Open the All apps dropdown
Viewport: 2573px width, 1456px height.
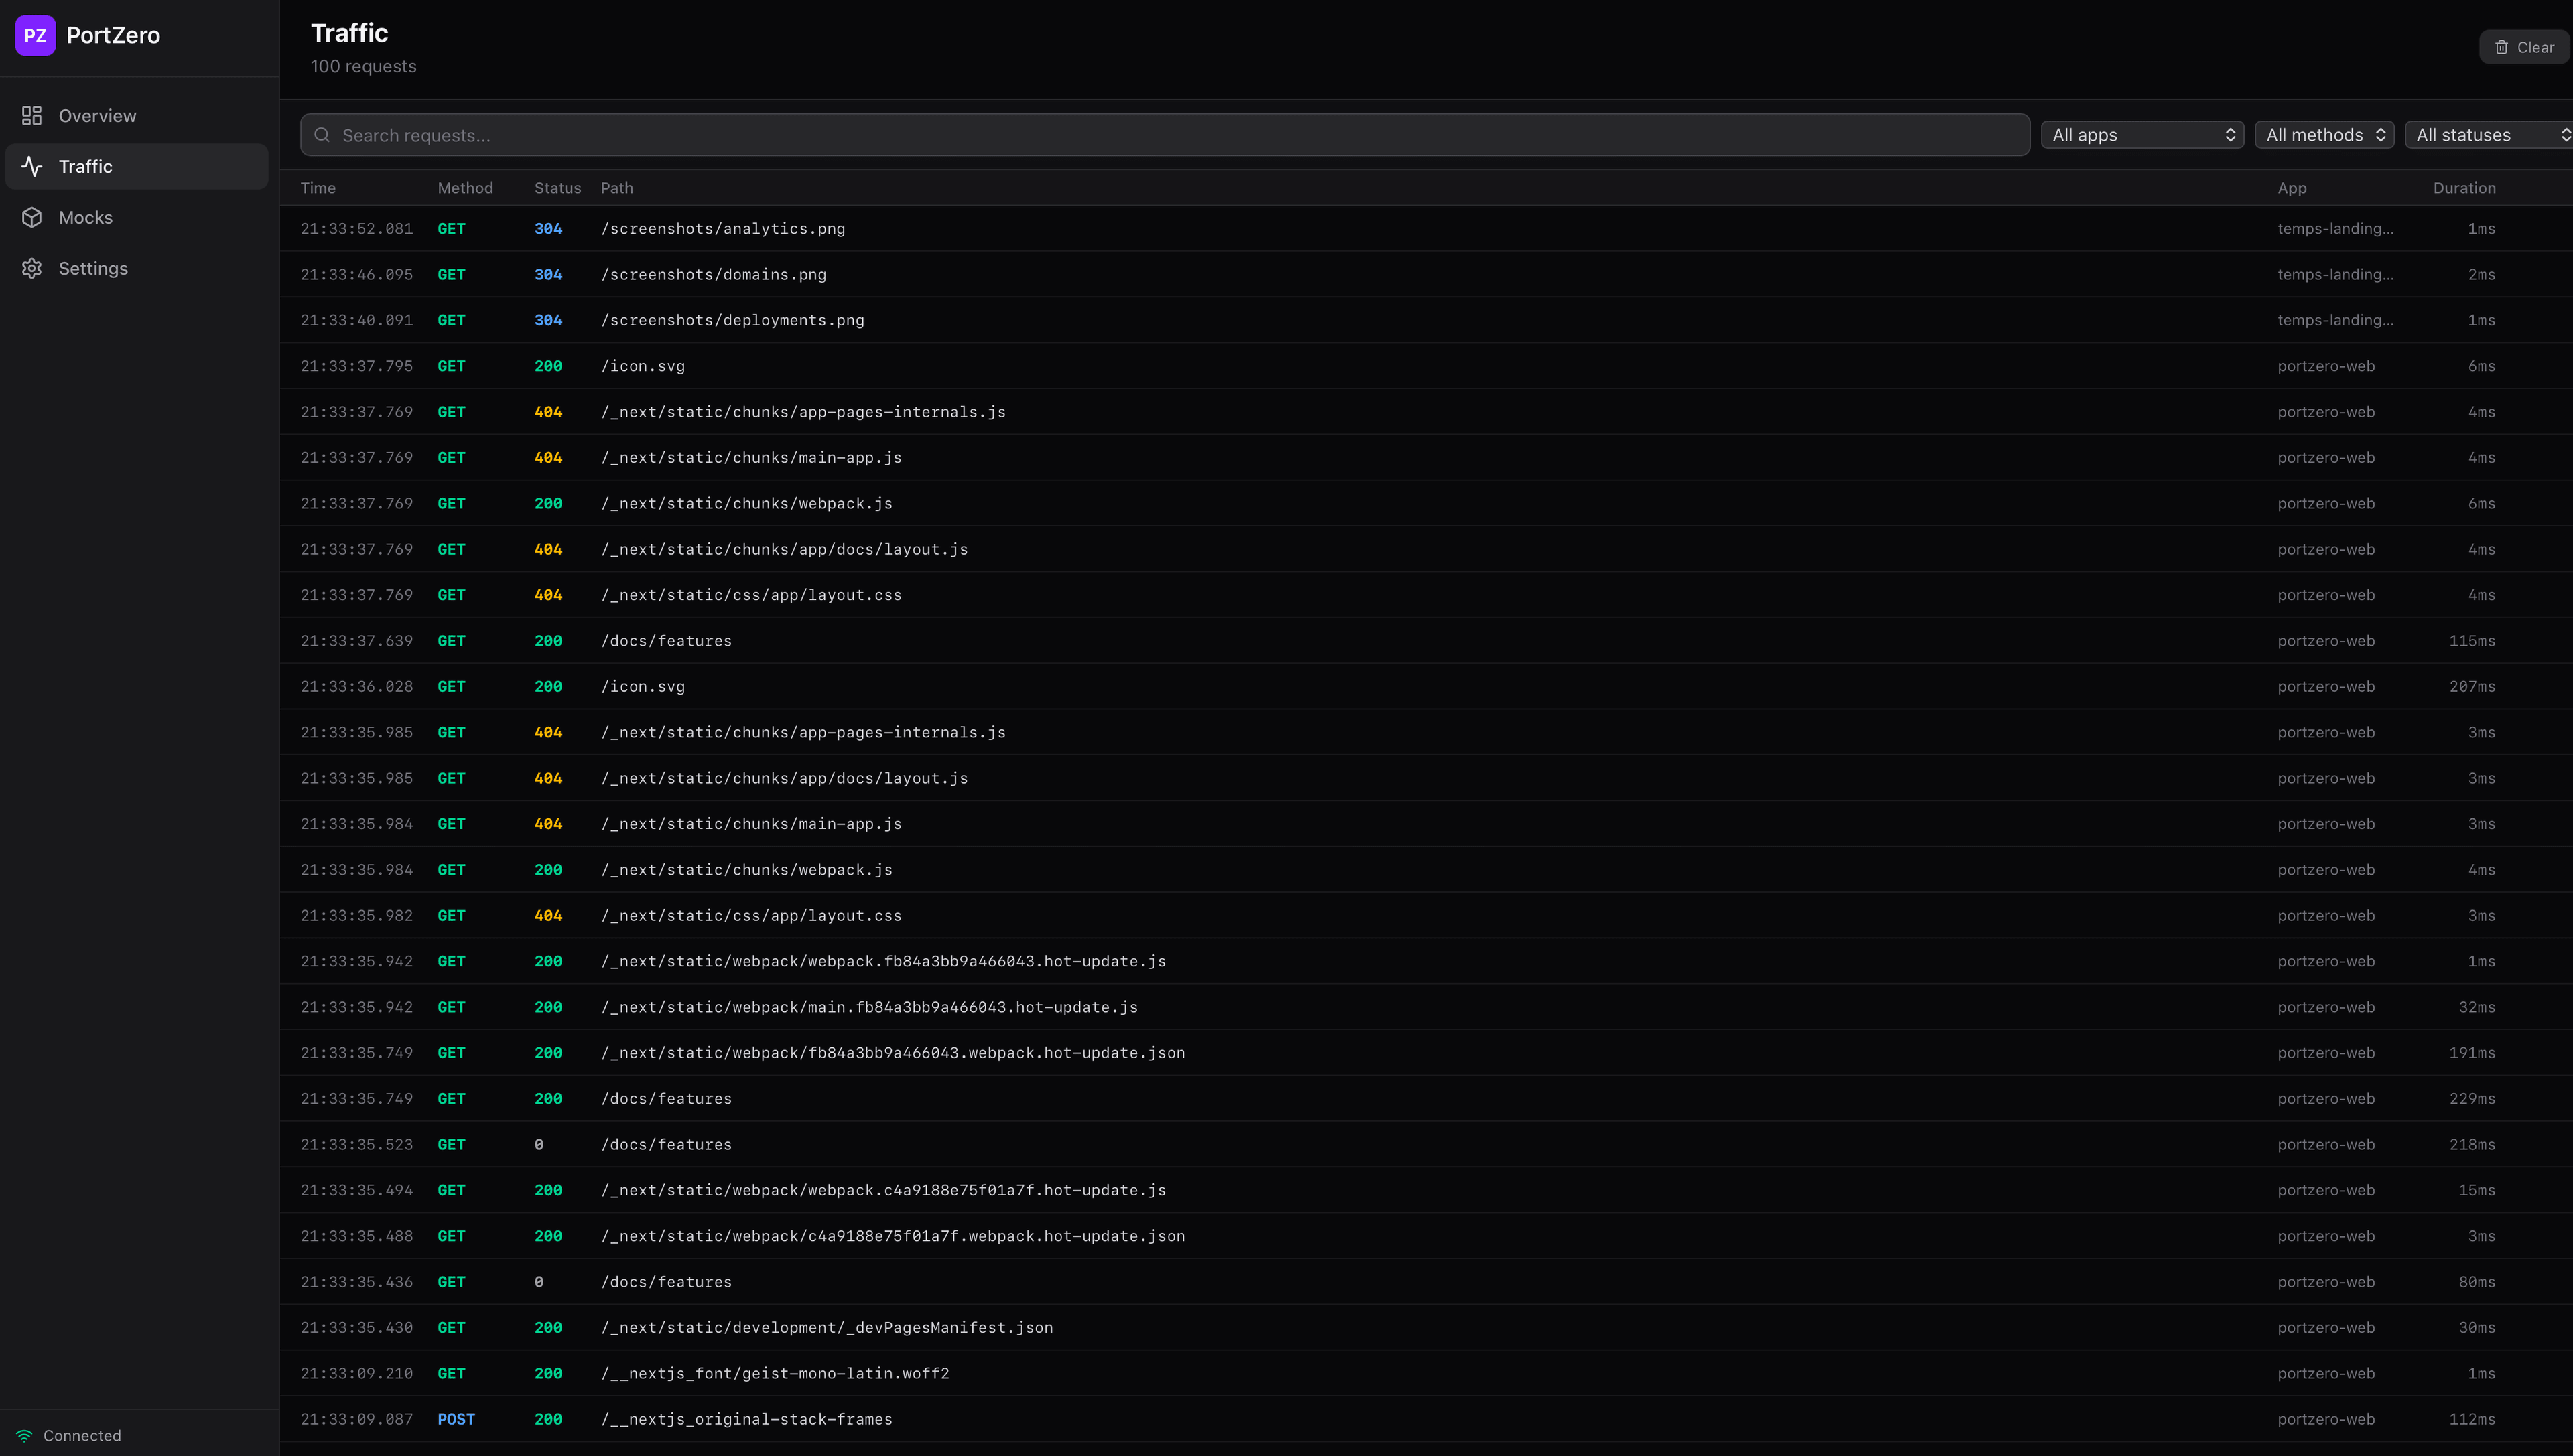pos(2142,134)
